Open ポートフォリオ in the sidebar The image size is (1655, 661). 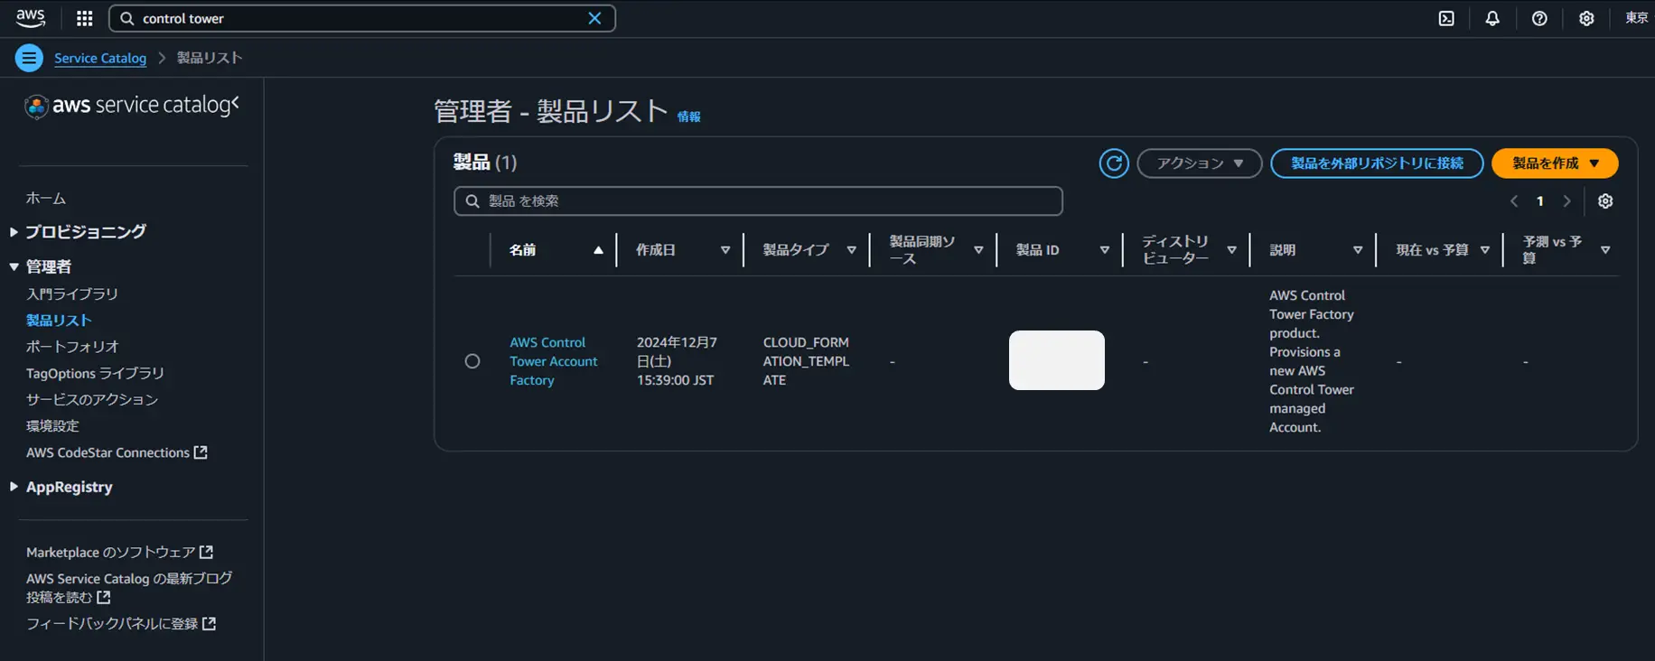pyautogui.click(x=72, y=346)
